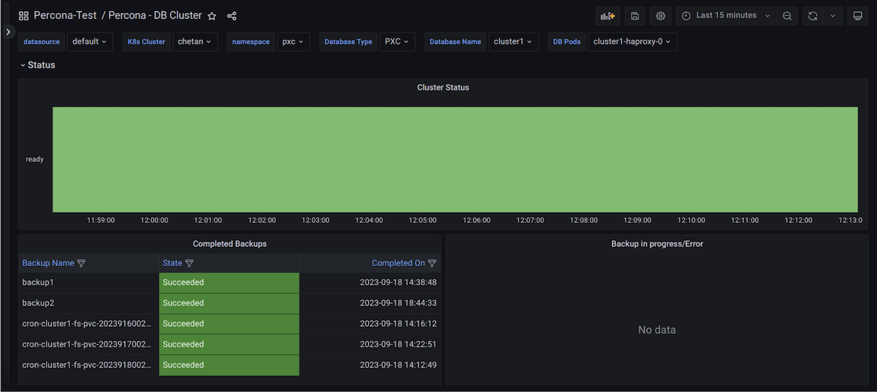Open the namespace pxc dropdown

pyautogui.click(x=293, y=42)
